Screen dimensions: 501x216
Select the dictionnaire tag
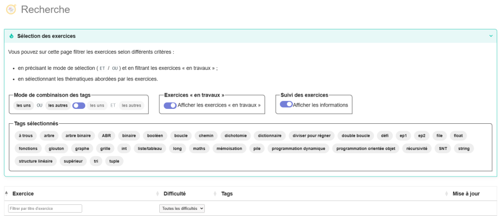click(269, 135)
